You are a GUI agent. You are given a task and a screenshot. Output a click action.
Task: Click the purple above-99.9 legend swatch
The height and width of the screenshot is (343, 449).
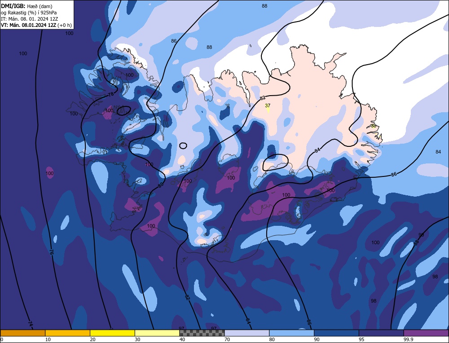coord(426,333)
